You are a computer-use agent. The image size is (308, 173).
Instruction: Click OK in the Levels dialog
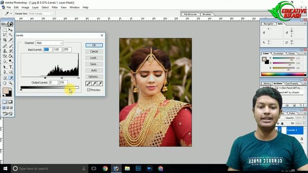tap(94, 45)
